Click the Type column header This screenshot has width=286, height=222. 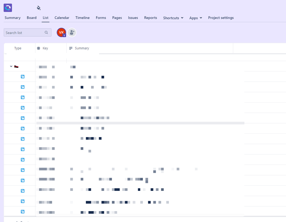pos(18,48)
